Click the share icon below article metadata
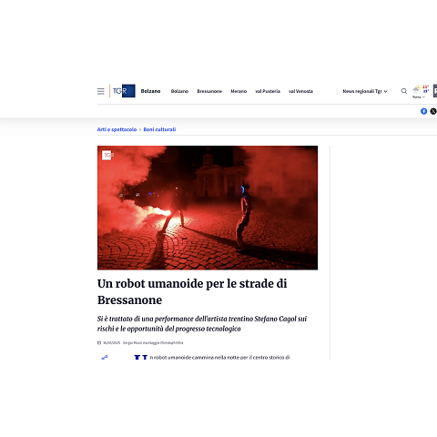437x437 pixels. (105, 358)
